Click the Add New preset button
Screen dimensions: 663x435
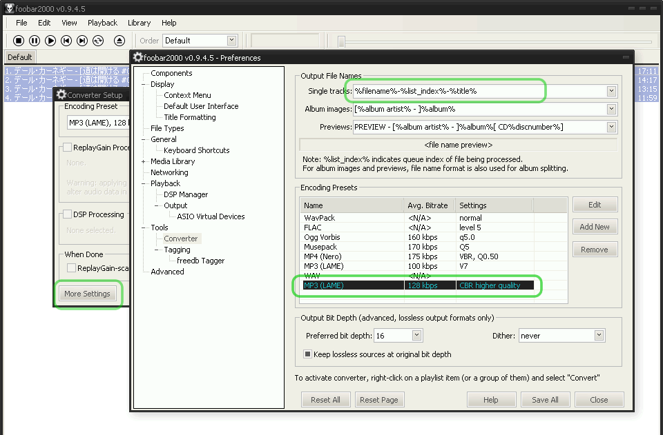point(595,227)
